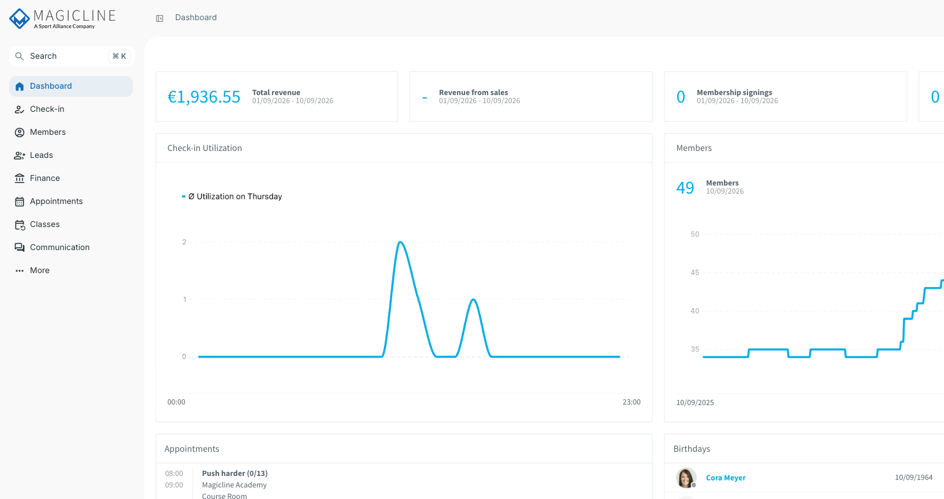Click the 49 members count
The width and height of the screenshot is (944, 499).
point(685,188)
